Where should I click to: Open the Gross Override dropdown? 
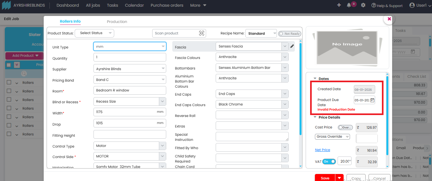coord(332,137)
